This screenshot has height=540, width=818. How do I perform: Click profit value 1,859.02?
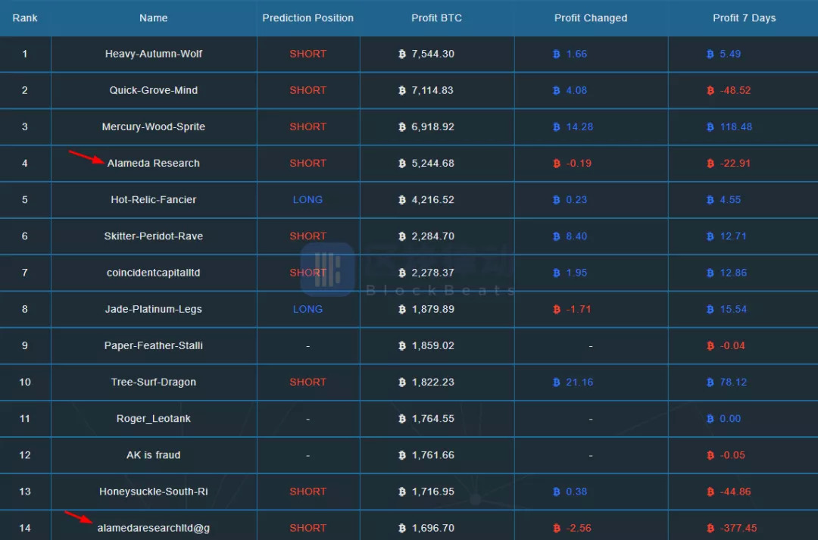click(432, 346)
